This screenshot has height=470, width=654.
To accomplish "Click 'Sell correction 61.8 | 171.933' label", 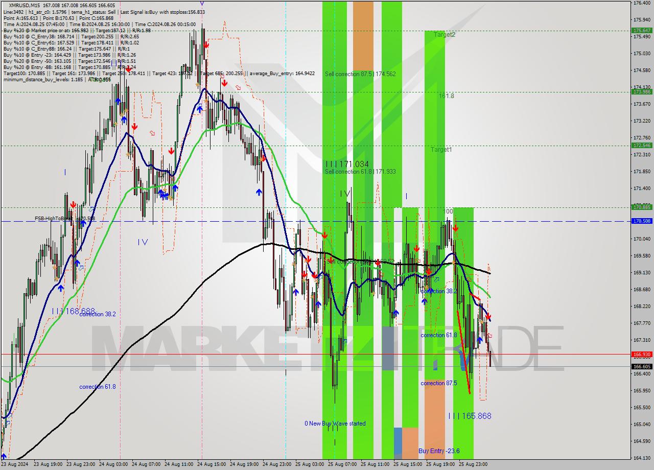I will [360, 172].
